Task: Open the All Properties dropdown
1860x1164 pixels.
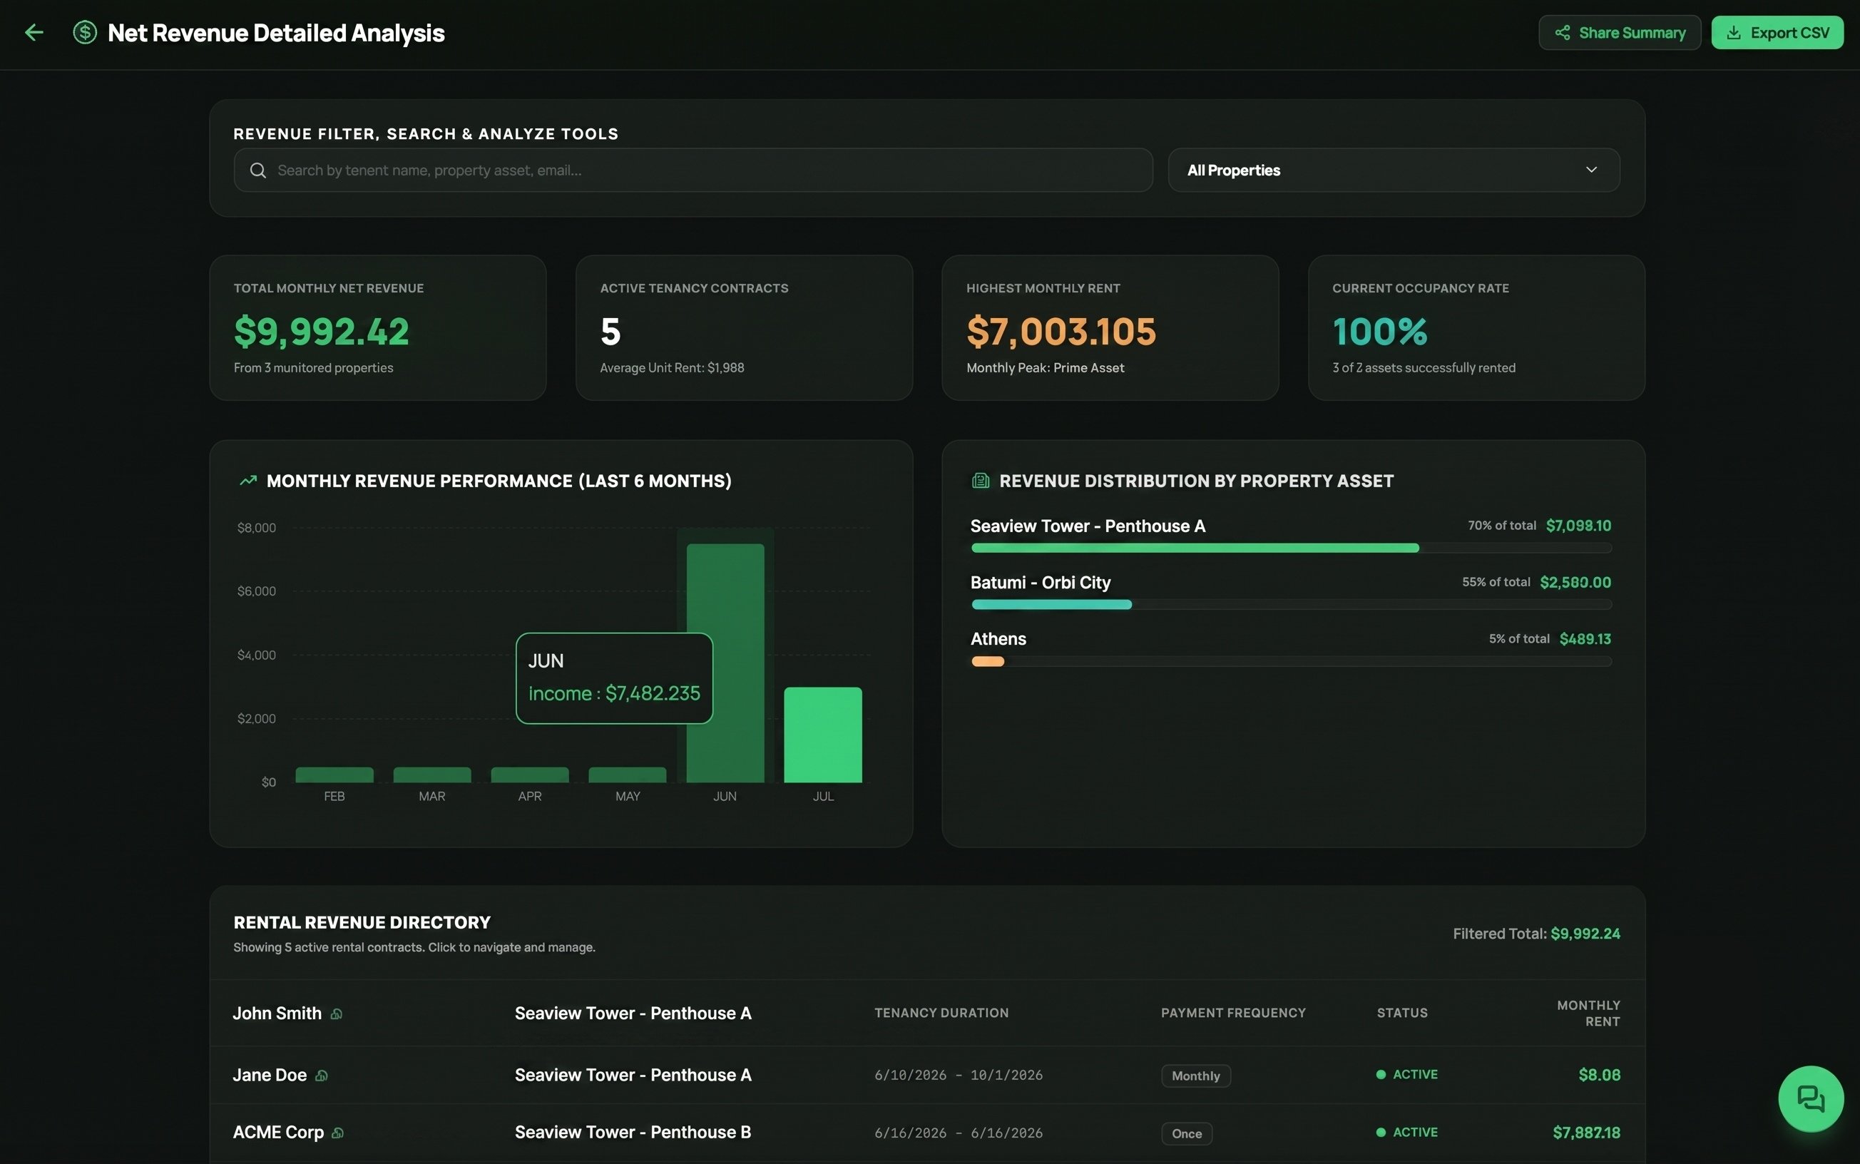Action: tap(1394, 170)
